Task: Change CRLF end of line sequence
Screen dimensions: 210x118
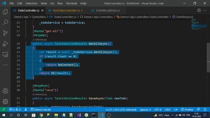Action: tap(168, 109)
